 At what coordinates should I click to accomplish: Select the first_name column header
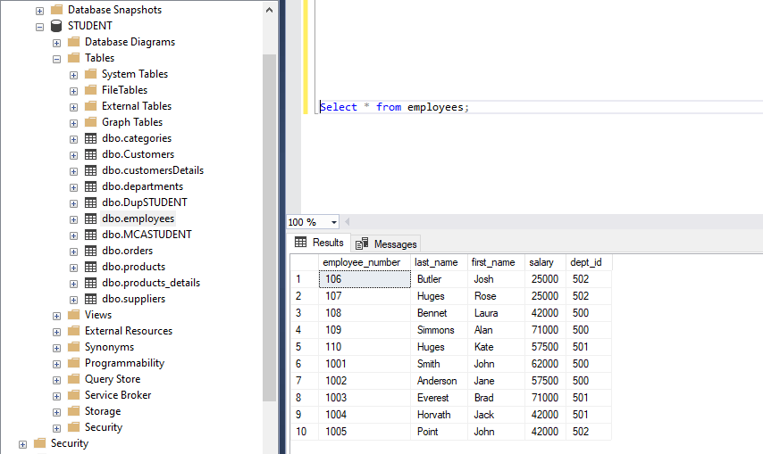click(496, 262)
